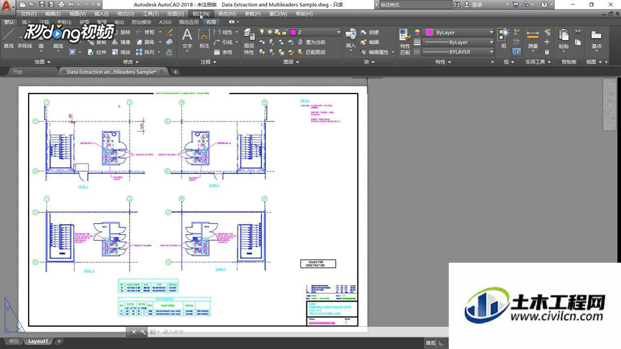The width and height of the screenshot is (621, 349).
Task: Click the 标注 dimension tool in ribbon
Action: pyautogui.click(x=204, y=39)
